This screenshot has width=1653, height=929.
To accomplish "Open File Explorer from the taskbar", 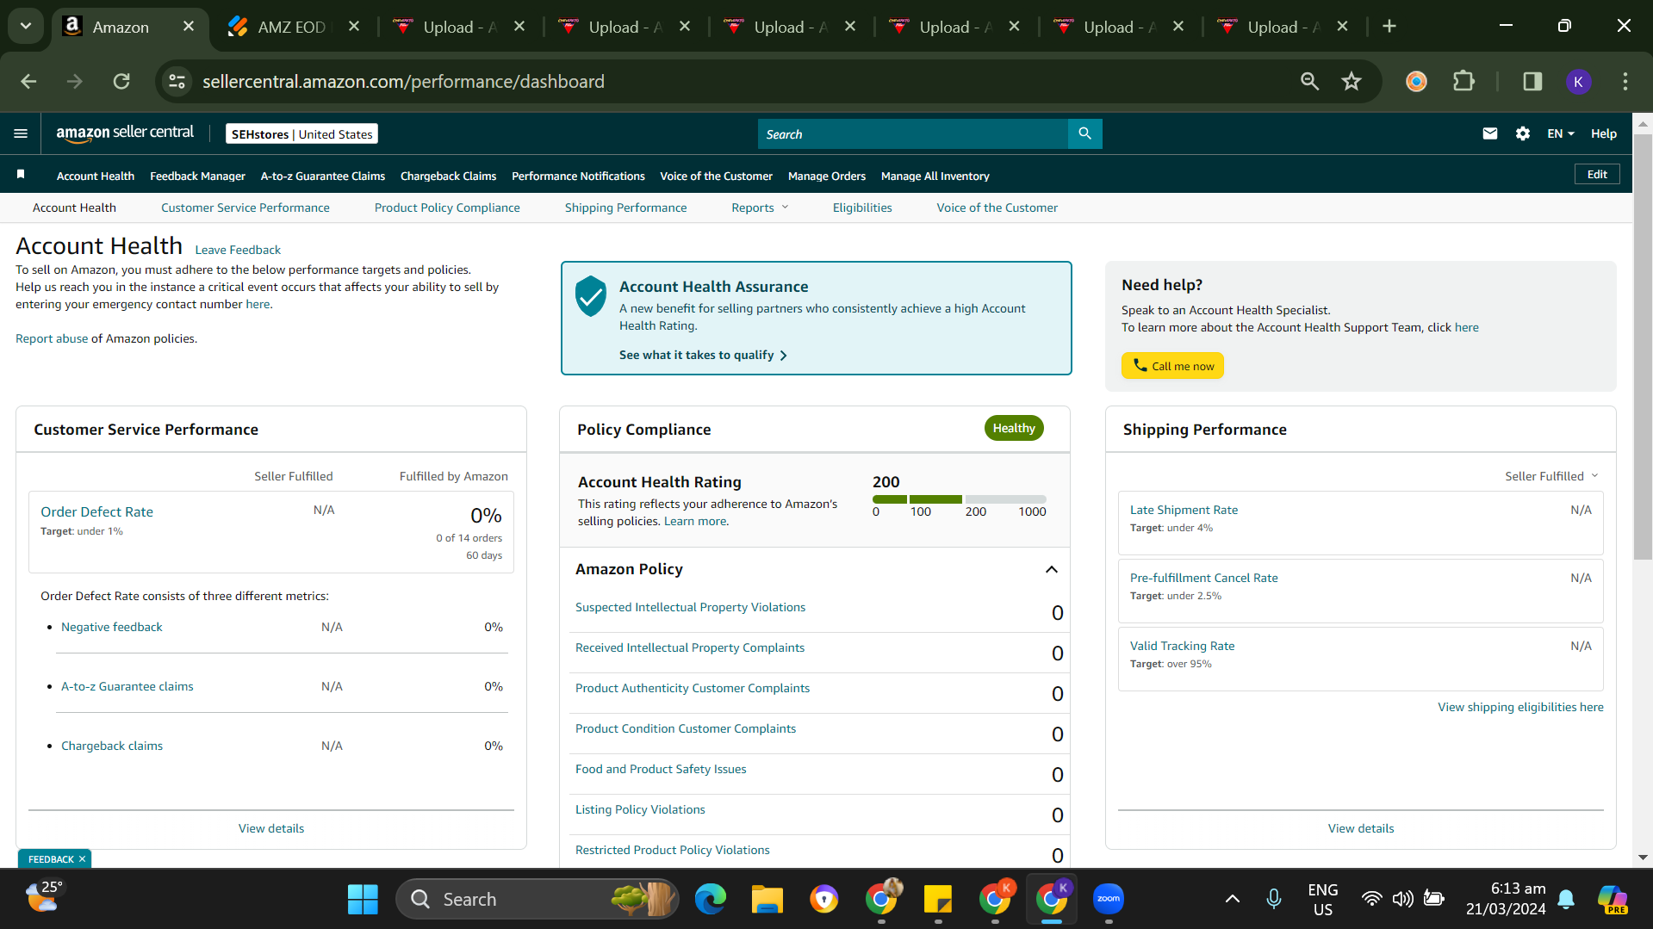I will (x=767, y=899).
